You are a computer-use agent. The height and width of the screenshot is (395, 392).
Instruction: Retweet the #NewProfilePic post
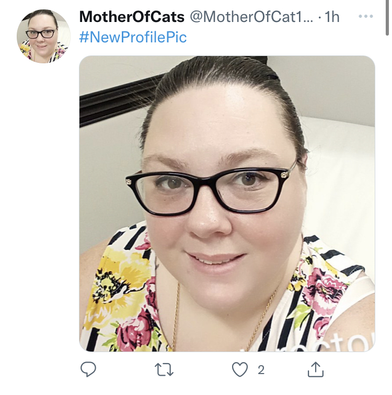(164, 369)
